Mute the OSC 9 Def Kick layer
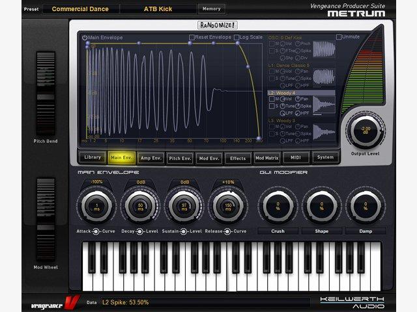Viewport: 417px width, 312px height. pos(272,44)
